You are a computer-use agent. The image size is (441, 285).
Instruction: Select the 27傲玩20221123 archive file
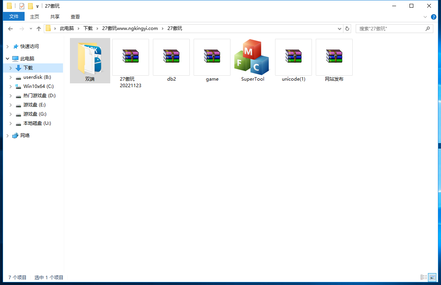coord(131,58)
